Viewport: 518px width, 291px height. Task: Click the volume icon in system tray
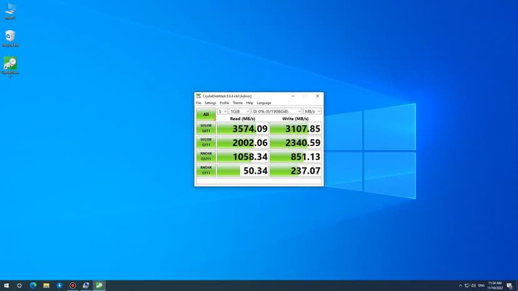pos(474,285)
